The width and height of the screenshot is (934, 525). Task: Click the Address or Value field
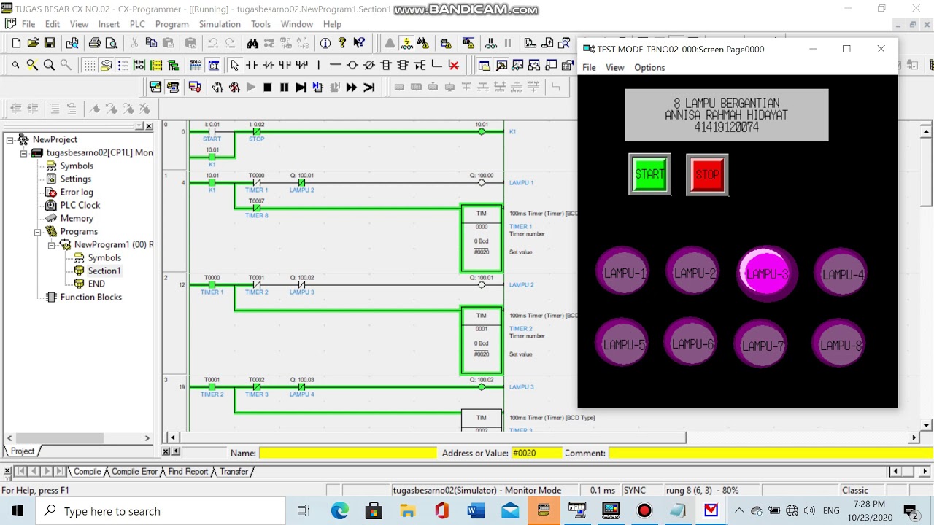pyautogui.click(x=536, y=453)
